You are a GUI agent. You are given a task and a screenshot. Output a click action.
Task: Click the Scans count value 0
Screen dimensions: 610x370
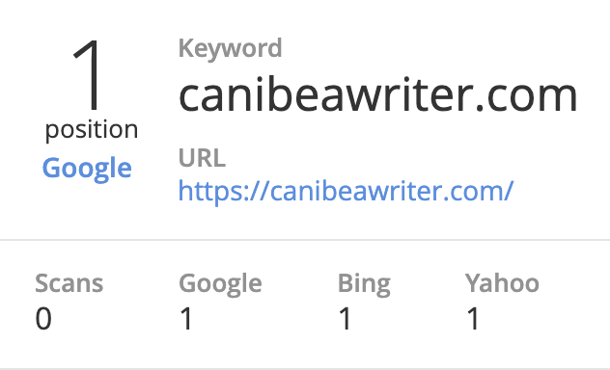(43, 318)
